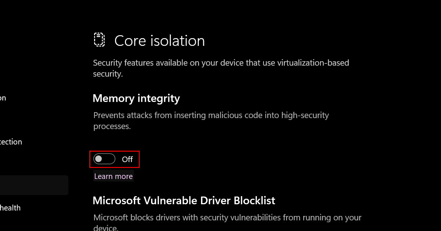This screenshot has height=231, width=441.
Task: Open the sidebar item ending in "health"
Action: [x=10, y=208]
